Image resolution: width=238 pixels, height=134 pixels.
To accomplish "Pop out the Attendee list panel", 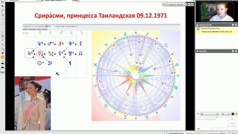I will coord(236,25).
